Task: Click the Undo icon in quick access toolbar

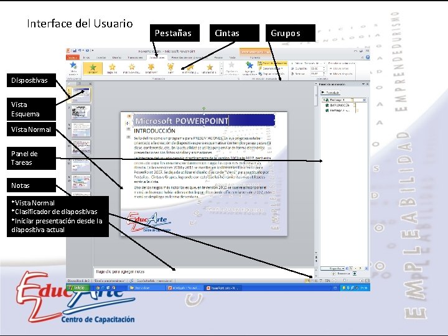Action: point(80,51)
